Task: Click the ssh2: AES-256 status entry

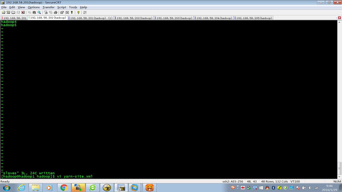Action: point(233,181)
